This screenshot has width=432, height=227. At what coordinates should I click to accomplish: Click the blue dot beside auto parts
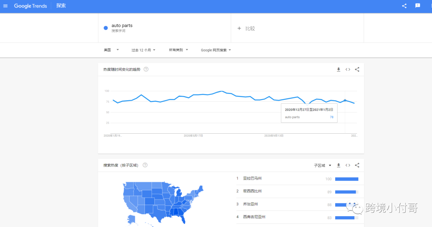point(106,28)
